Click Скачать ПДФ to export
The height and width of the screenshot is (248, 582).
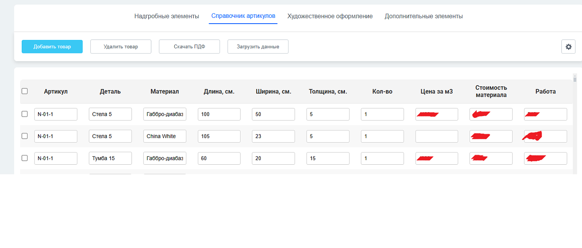click(x=189, y=46)
